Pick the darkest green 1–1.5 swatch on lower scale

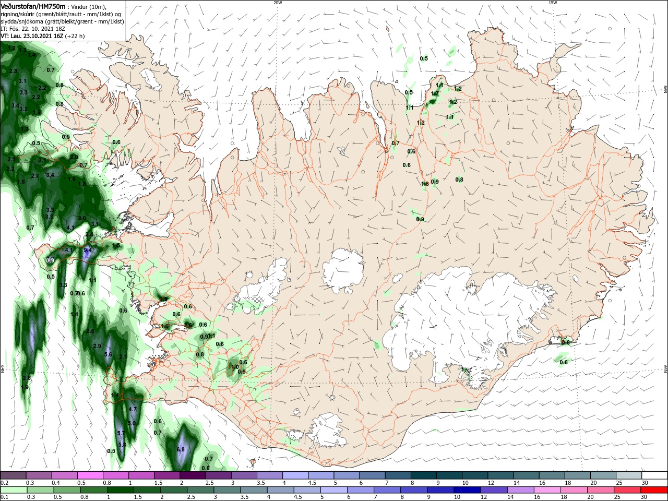[x=120, y=490]
